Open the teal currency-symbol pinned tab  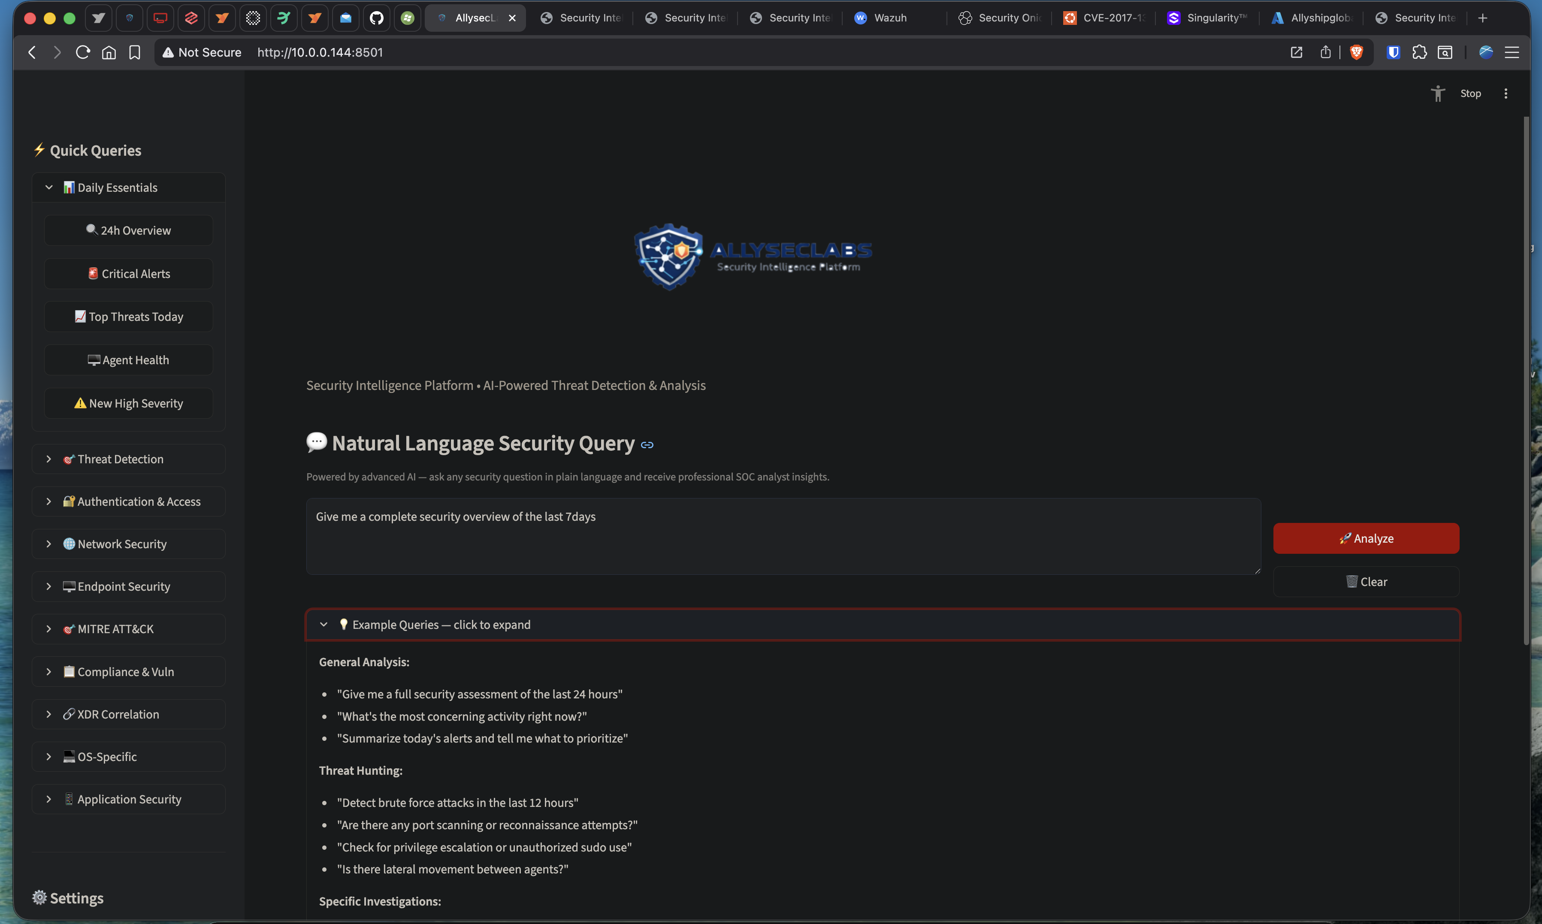(x=283, y=18)
